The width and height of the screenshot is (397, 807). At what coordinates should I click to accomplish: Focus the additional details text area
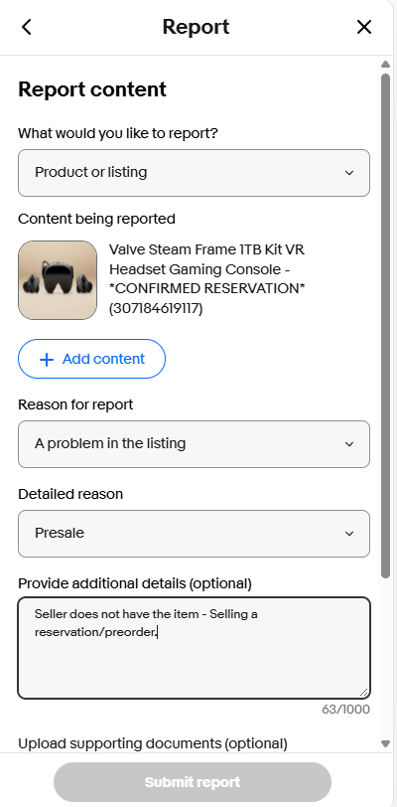click(x=194, y=648)
